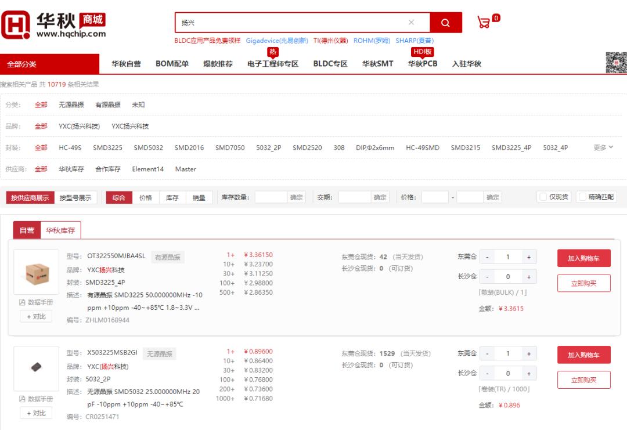Click the 库存数量 input field

tap(271, 197)
